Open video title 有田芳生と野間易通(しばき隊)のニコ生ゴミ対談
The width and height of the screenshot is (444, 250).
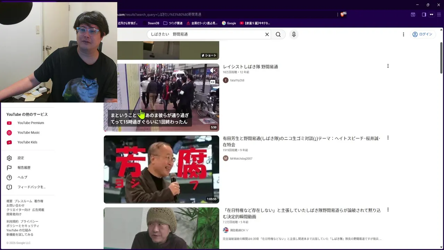point(301,141)
